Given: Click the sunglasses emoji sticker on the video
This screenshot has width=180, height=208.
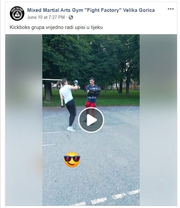Looking at the screenshot, I should [x=72, y=159].
